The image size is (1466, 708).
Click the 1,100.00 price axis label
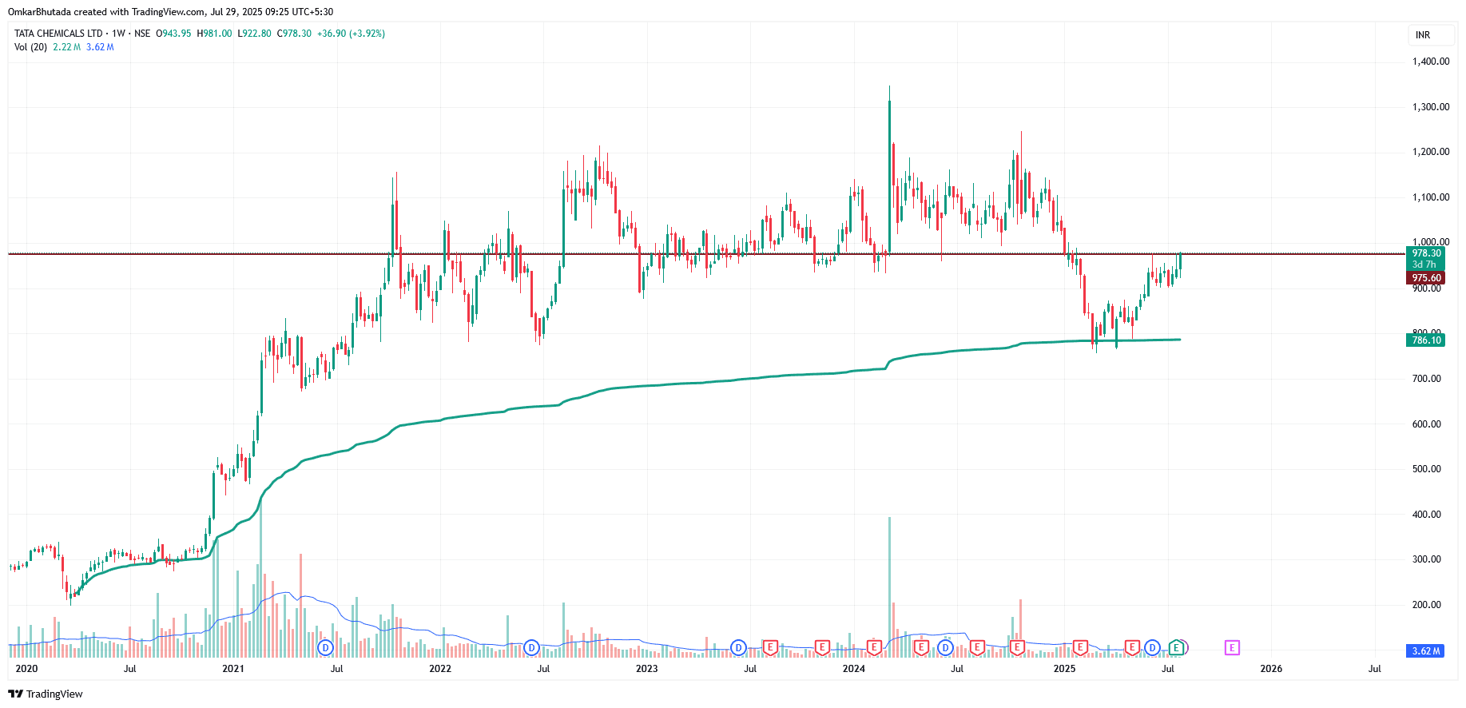coord(1431,197)
